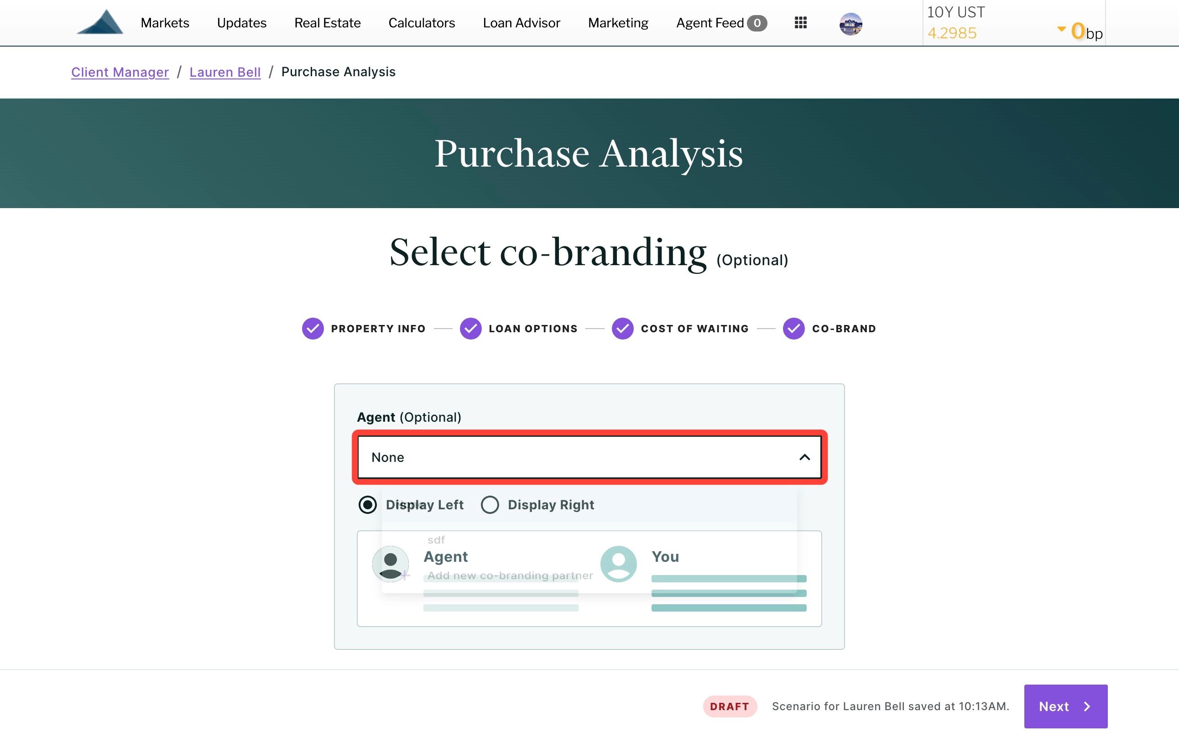Click the Co-Brand step checkmark icon
The height and width of the screenshot is (743, 1179).
click(793, 329)
